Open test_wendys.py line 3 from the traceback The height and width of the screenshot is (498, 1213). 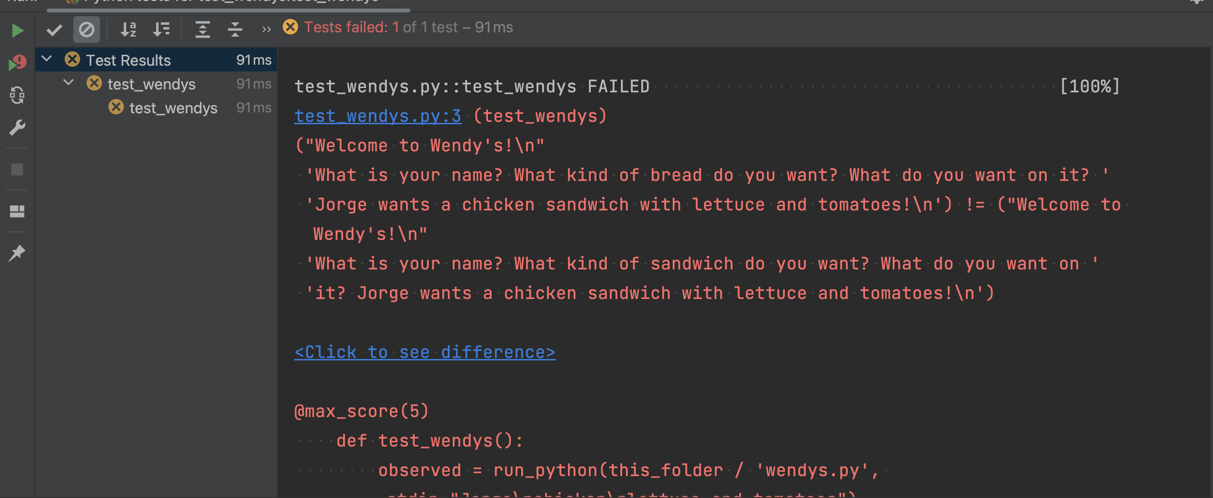pyautogui.click(x=378, y=116)
